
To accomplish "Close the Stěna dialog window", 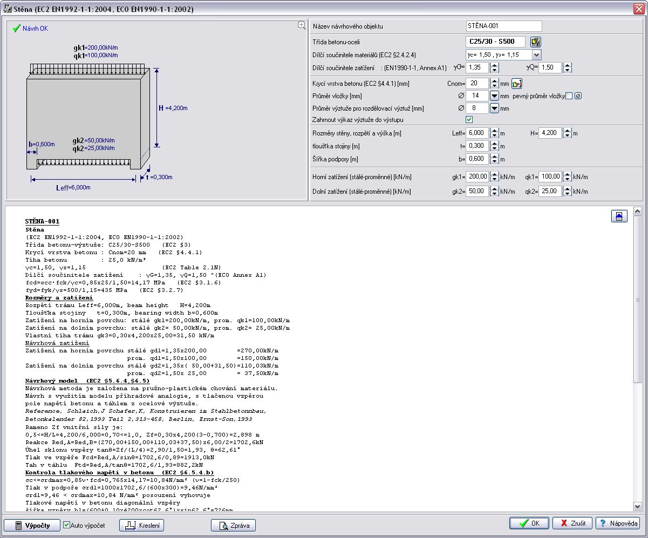I will tap(639, 9).
